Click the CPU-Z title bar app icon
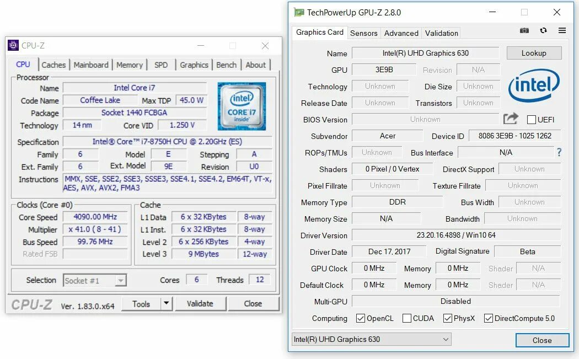This screenshot has width=579, height=359. point(13,45)
